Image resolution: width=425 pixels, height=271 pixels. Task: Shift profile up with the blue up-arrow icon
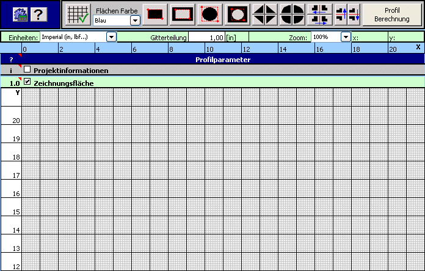click(x=341, y=15)
